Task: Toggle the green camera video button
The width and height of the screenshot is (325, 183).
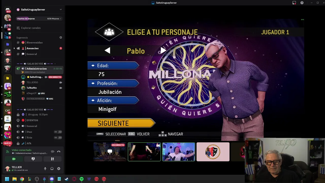Action: click(14, 159)
